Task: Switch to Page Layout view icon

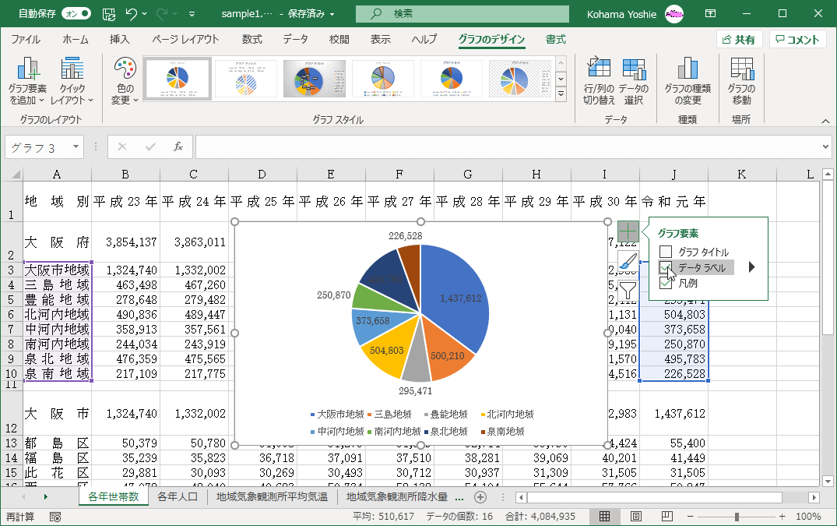Action: (x=636, y=517)
